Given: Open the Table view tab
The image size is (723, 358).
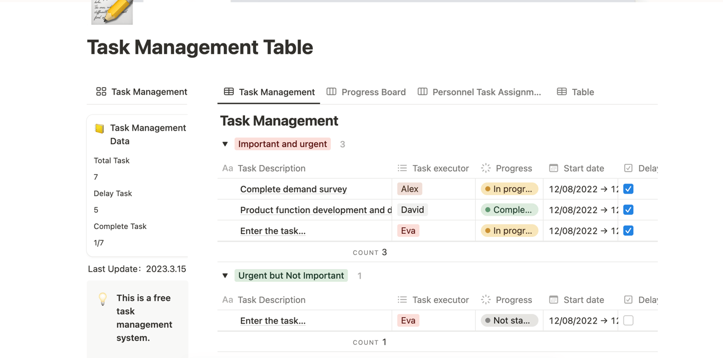Looking at the screenshot, I should 575,92.
